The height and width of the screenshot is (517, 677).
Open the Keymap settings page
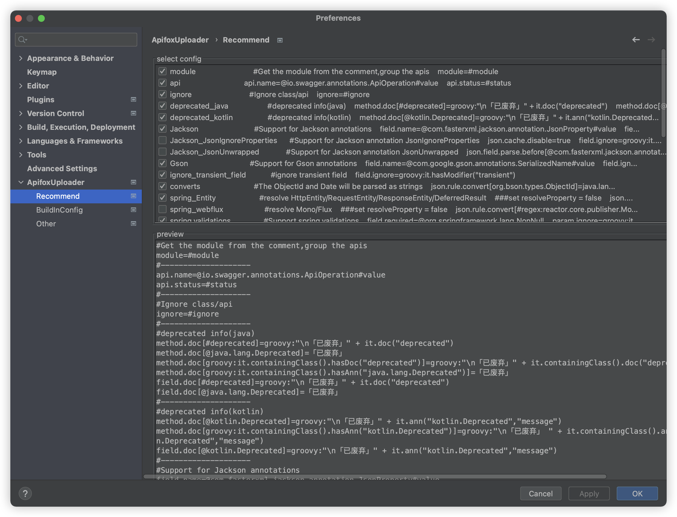[42, 72]
